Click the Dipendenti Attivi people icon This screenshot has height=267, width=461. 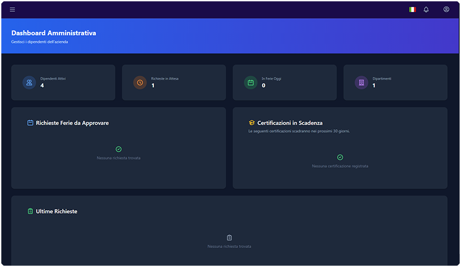click(x=29, y=83)
